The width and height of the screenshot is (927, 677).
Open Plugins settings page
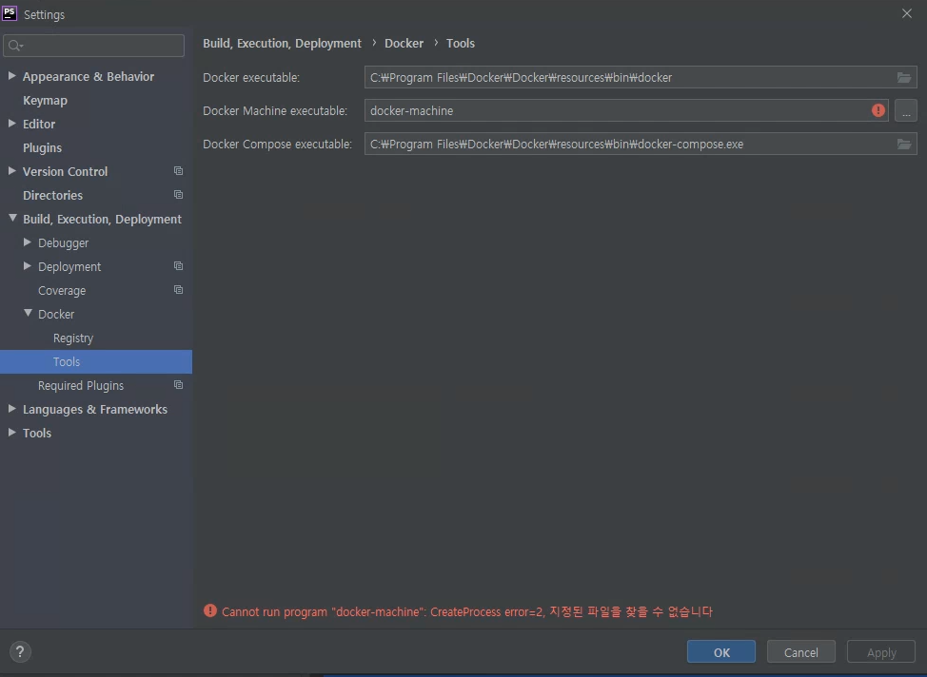click(42, 147)
